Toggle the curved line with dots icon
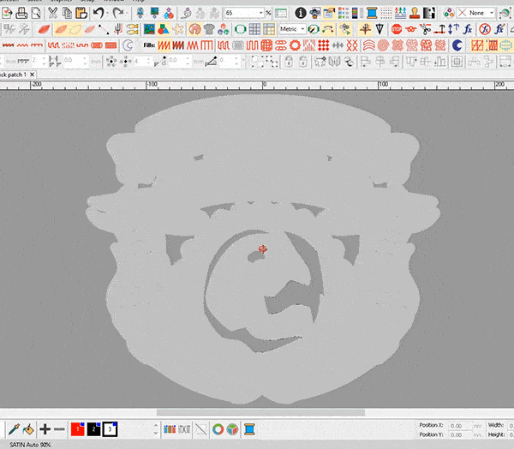Viewport: 514px width, 449px height. tap(328, 29)
